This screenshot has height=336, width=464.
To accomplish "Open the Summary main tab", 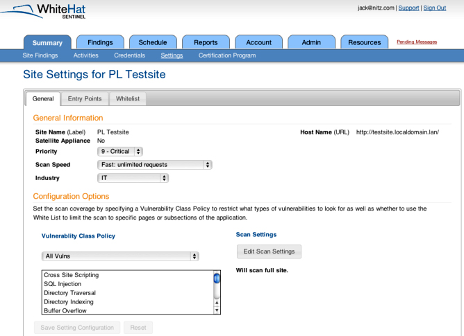I will [x=47, y=42].
